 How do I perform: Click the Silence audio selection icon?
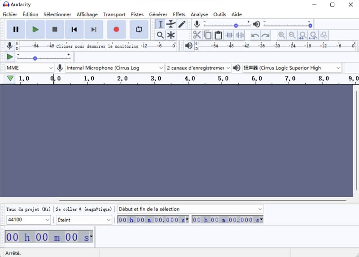pos(240,35)
